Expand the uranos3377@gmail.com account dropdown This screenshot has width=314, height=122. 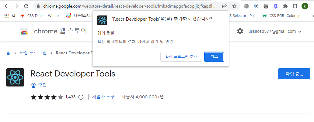275,31
